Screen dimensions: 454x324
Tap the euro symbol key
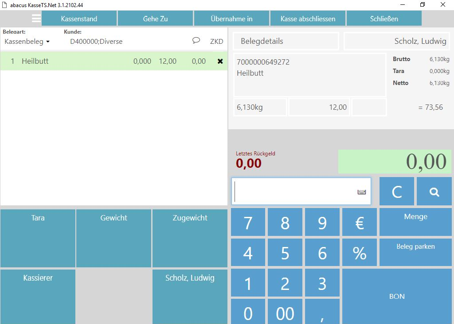[359, 222]
